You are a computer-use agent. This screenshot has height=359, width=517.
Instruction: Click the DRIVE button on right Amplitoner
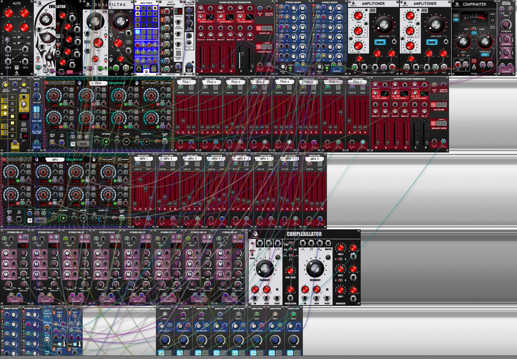tap(432, 42)
